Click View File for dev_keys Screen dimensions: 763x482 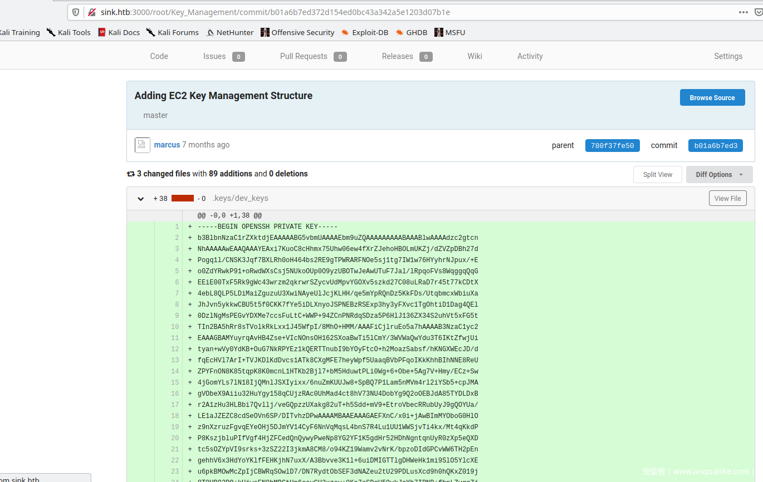[728, 198]
